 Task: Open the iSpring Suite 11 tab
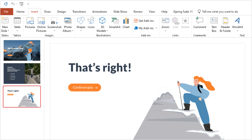point(183,12)
